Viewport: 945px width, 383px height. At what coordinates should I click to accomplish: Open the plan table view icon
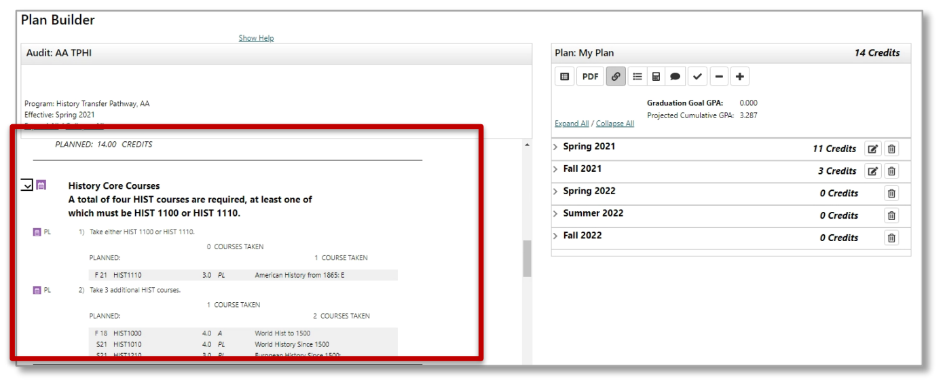pos(564,77)
